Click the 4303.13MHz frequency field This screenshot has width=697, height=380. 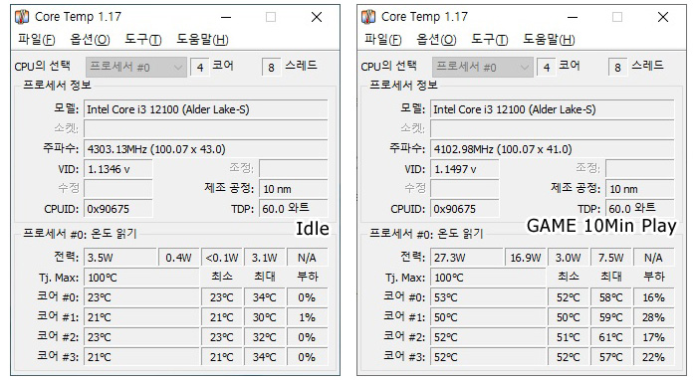(x=206, y=148)
